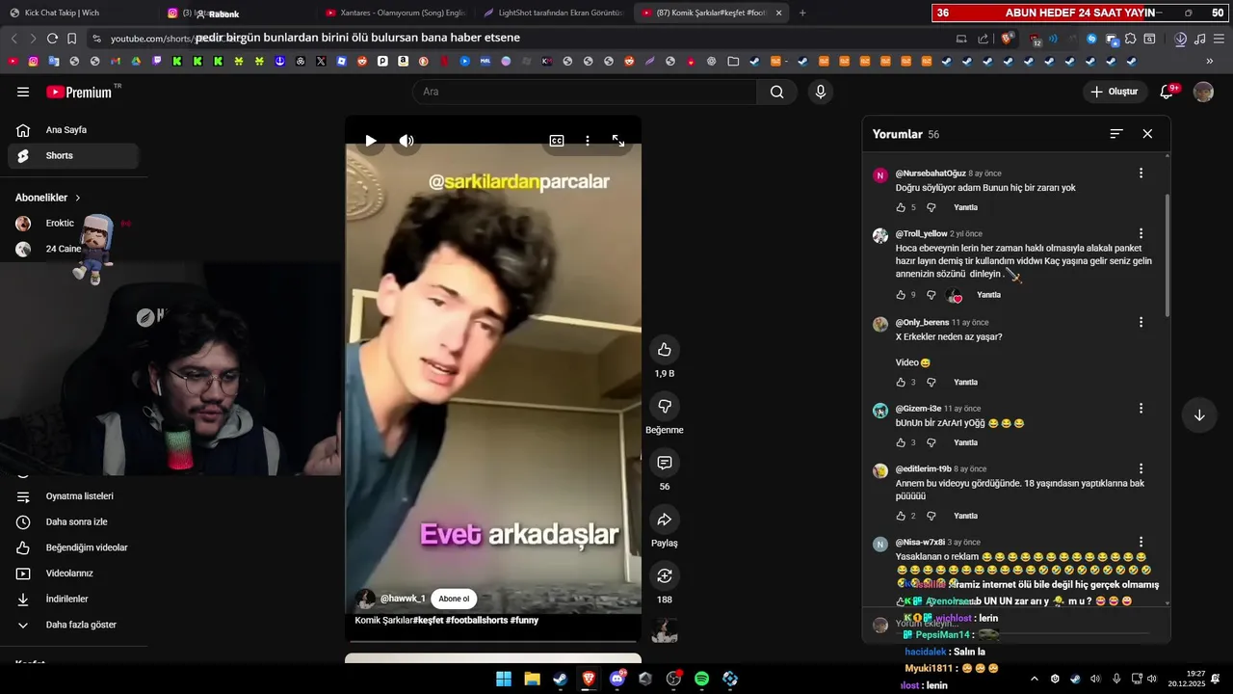Switch to Kick Chat Takip browser tab

click(77, 13)
